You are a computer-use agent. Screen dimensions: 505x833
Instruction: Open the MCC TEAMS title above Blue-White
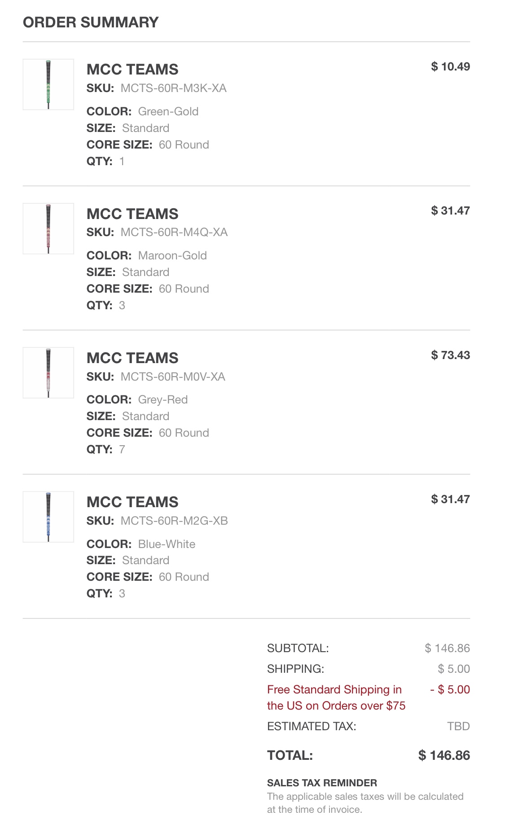[132, 502]
